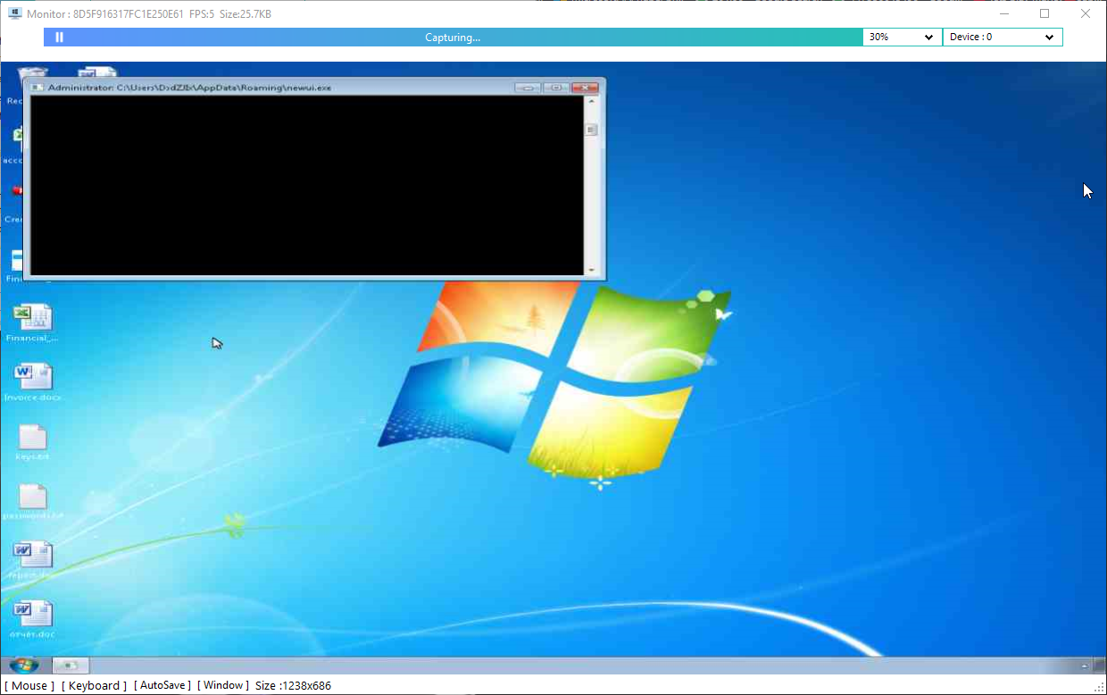The image size is (1107, 695).
Task: Maximize the Monitor window
Action: (1045, 13)
